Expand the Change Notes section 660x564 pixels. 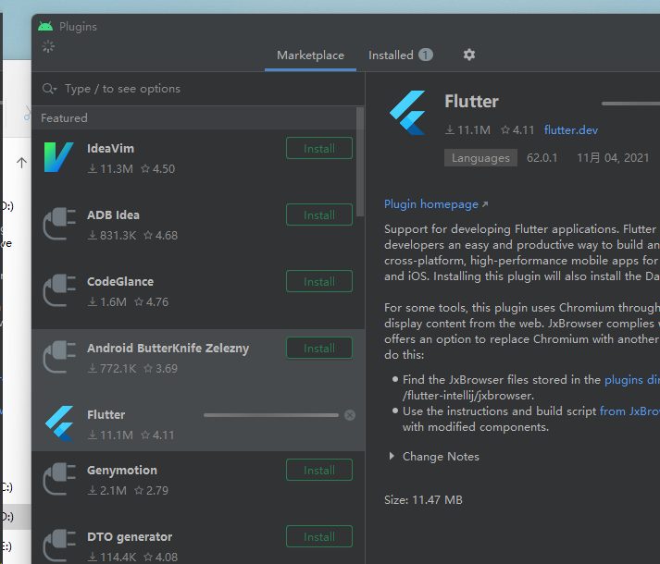point(392,457)
